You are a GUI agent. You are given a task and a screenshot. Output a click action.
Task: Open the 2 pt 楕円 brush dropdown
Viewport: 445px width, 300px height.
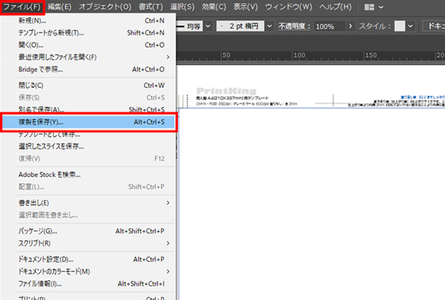(x=269, y=27)
